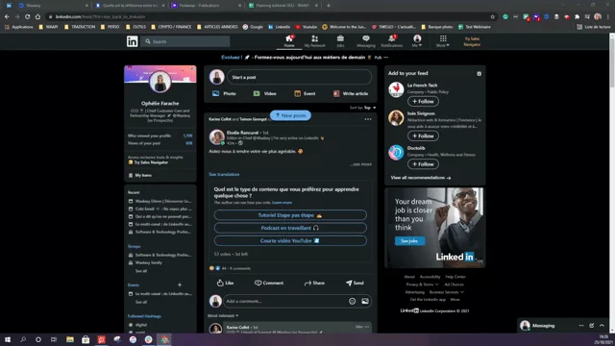The height and width of the screenshot is (346, 615).
Task: Open File Explorer from taskbar
Action: pos(70,339)
